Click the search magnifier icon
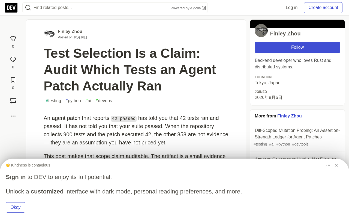Image resolution: width=349 pixels, height=218 pixels. pyautogui.click(x=28, y=8)
